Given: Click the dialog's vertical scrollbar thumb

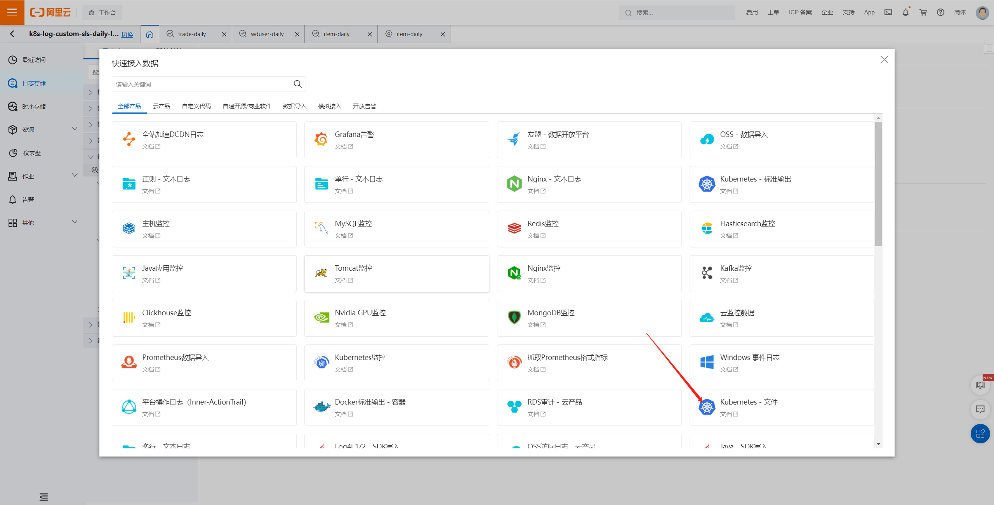Looking at the screenshot, I should [x=878, y=184].
